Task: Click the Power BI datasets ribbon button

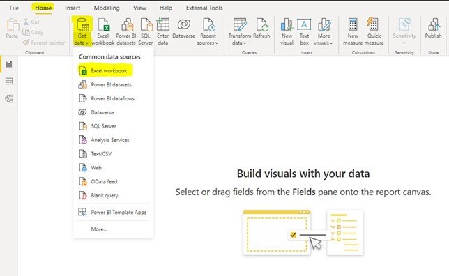Action: 126,31
